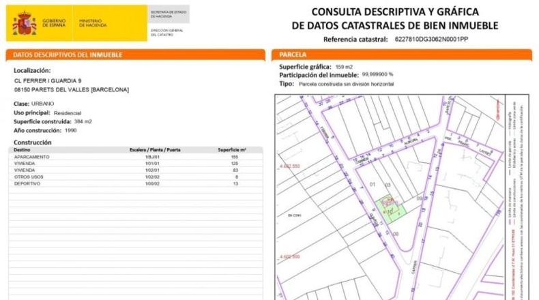Viewport: 539px width, 300px height.
Task: Click the green highlighted parcel on the map
Action: pos(390,210)
